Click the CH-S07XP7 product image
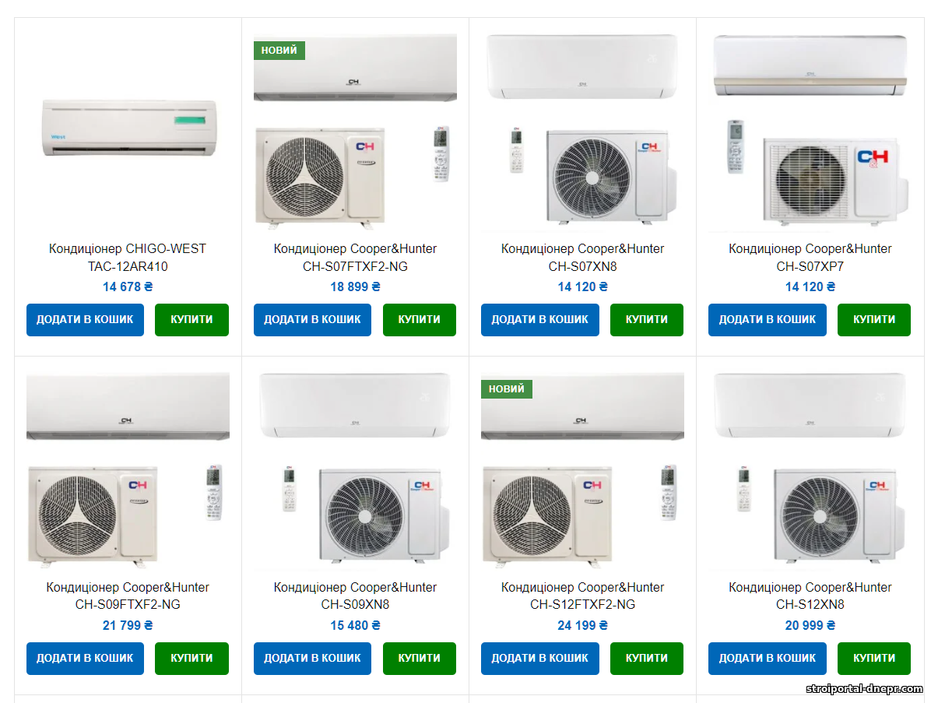The image size is (931, 703). [810, 132]
